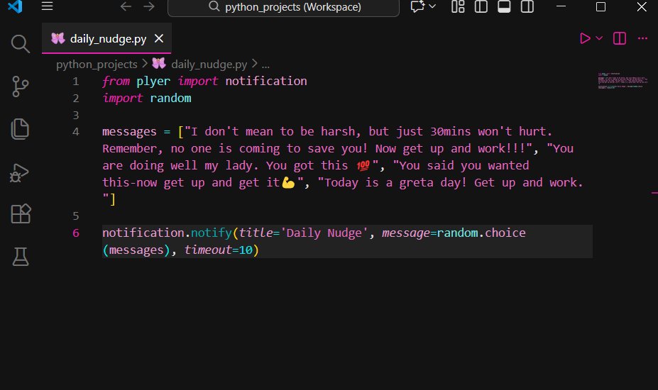Image resolution: width=658 pixels, height=390 pixels.
Task: Run the Python file with play button
Action: coord(585,38)
